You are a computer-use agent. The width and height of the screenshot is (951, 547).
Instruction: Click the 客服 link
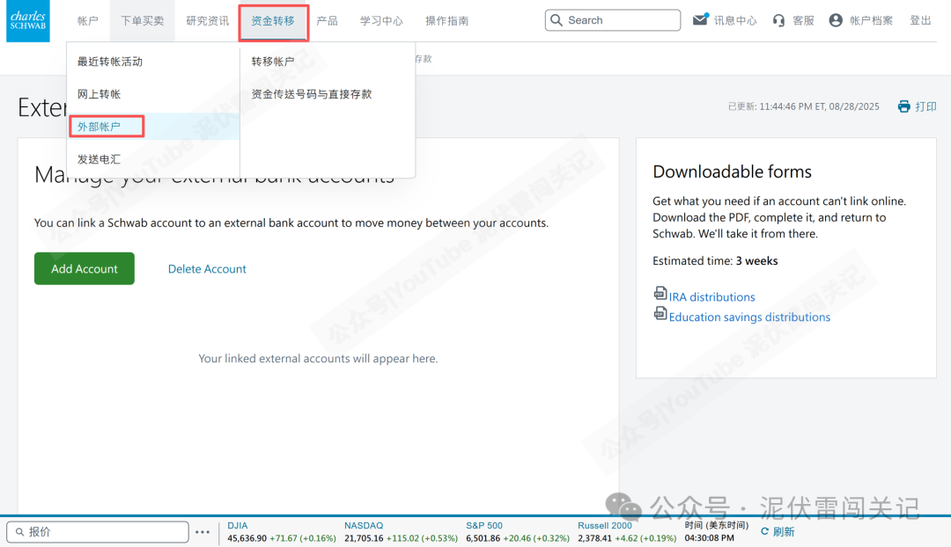tap(803, 20)
